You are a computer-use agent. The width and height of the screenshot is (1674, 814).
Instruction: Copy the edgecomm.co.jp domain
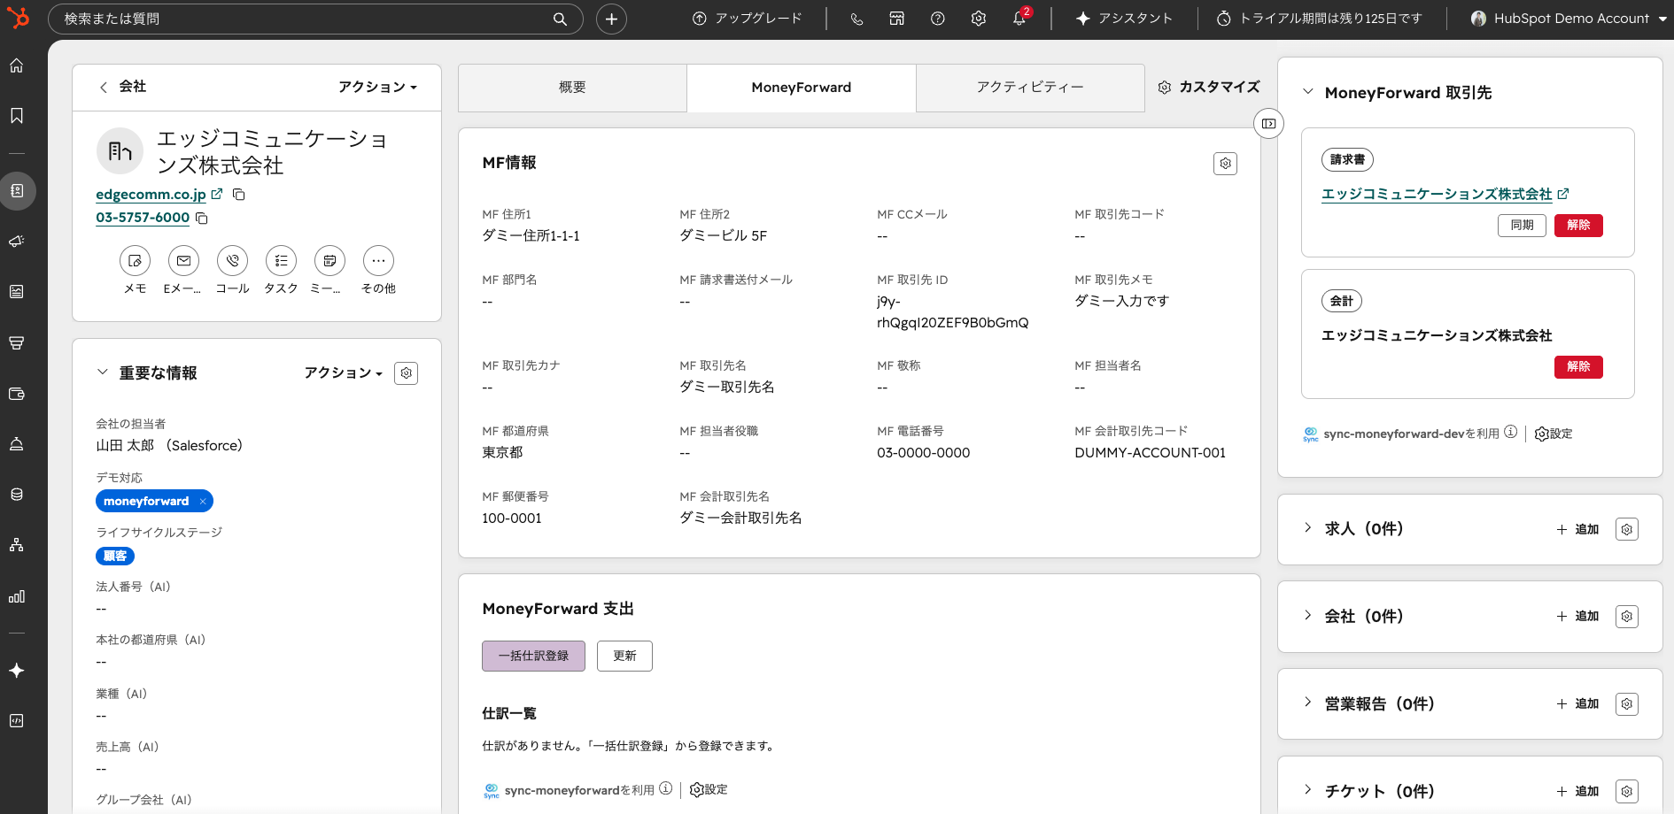coord(238,194)
